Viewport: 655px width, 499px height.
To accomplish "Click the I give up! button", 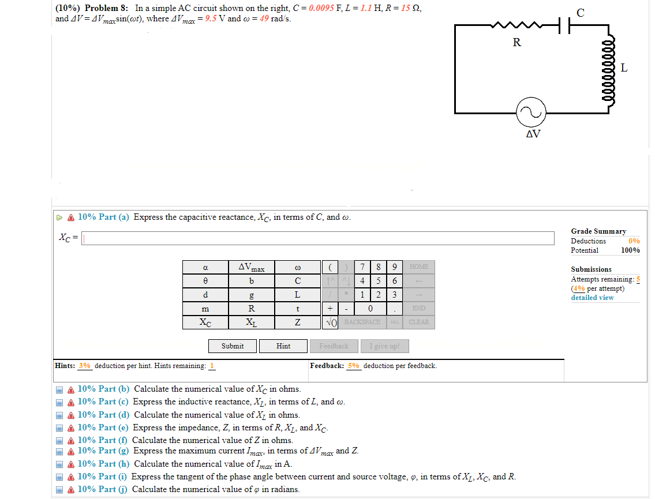I will coord(385,346).
